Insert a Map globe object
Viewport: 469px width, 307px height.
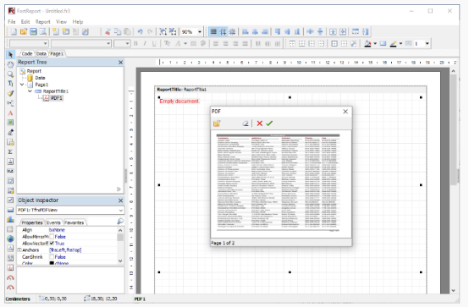click(x=10, y=238)
